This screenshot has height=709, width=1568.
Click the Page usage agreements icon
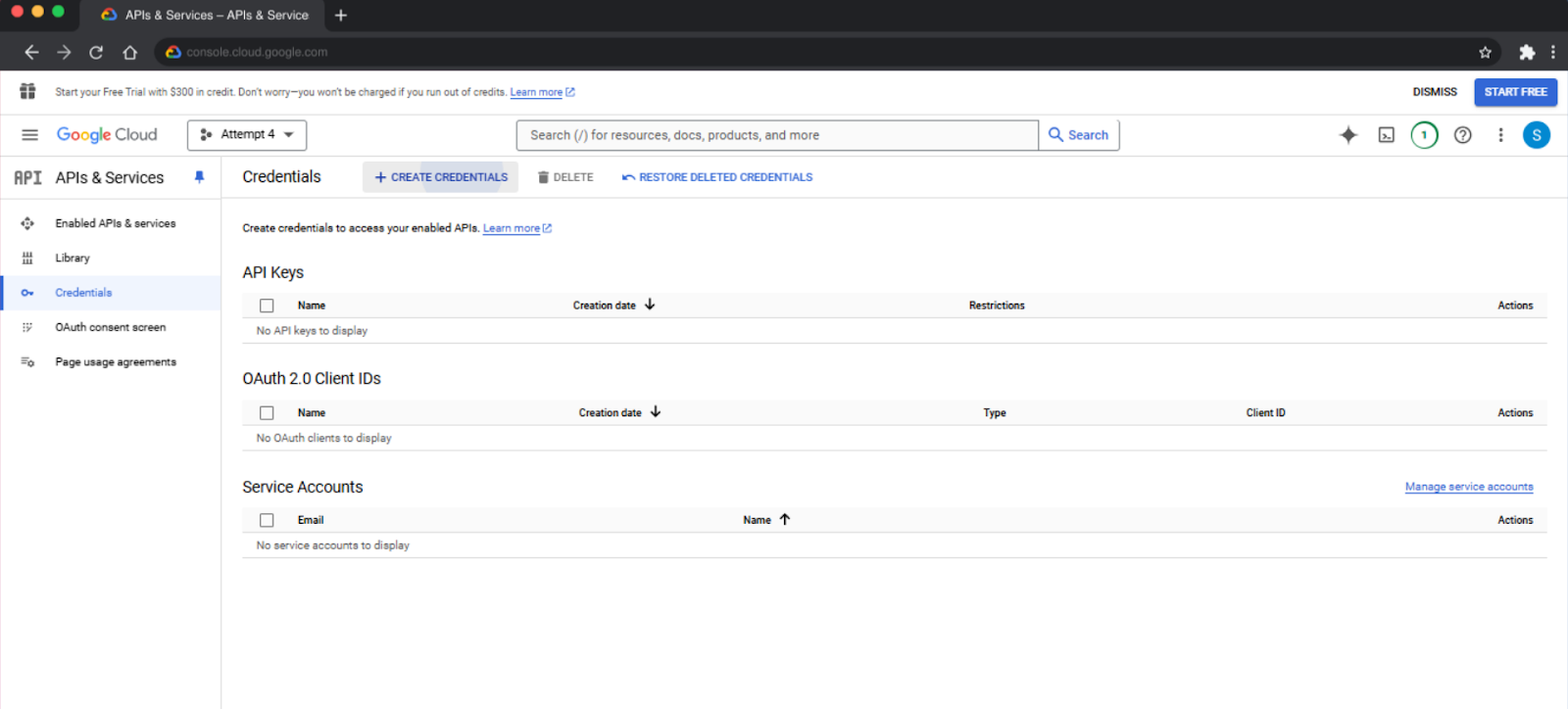(27, 362)
